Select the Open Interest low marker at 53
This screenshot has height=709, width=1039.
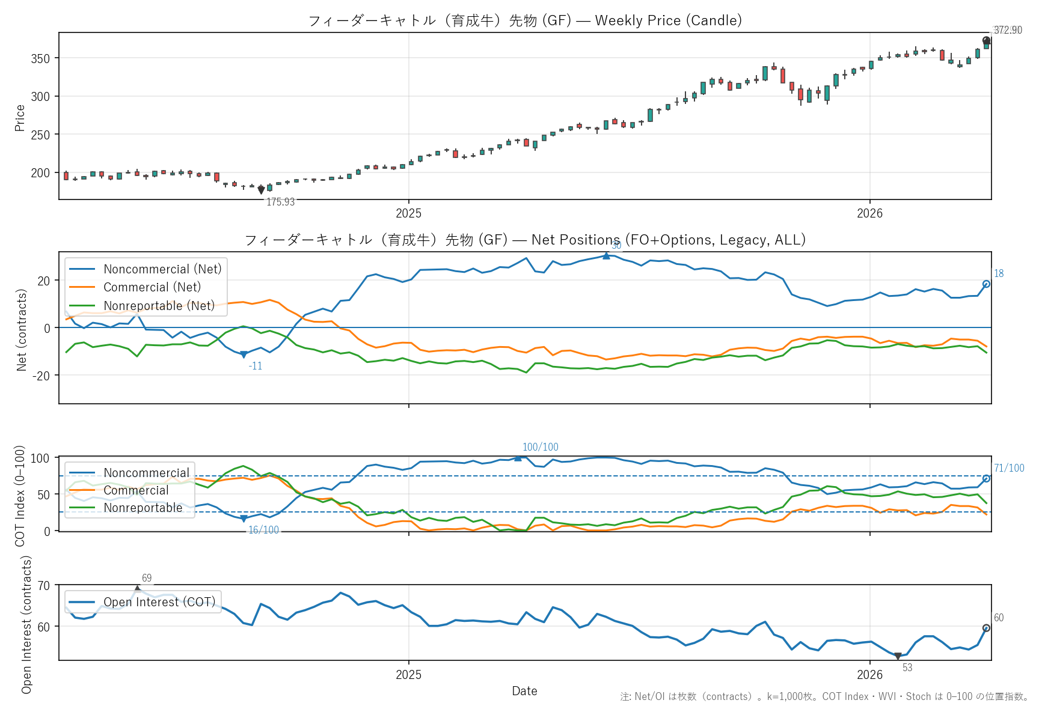pos(898,656)
